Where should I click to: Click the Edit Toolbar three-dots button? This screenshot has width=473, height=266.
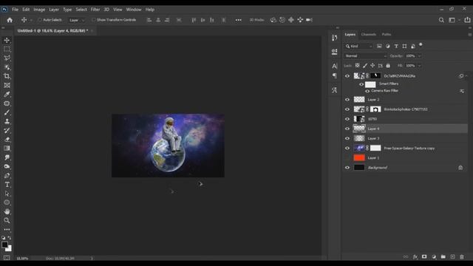click(7, 230)
